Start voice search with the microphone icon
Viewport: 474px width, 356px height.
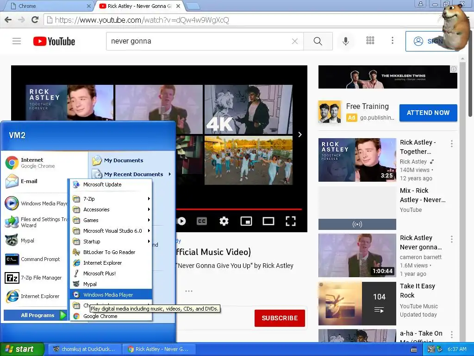coord(345,41)
